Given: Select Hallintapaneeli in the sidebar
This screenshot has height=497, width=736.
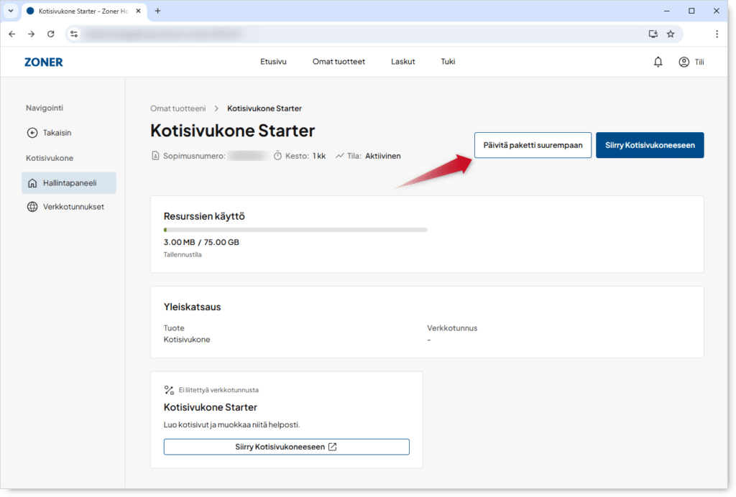Looking at the screenshot, I should point(68,183).
